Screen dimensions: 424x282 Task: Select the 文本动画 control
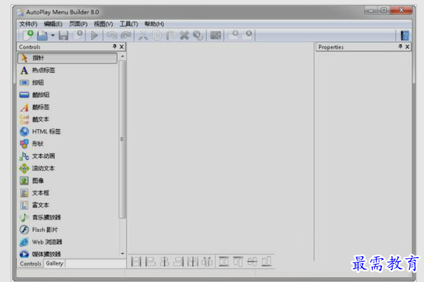point(67,156)
